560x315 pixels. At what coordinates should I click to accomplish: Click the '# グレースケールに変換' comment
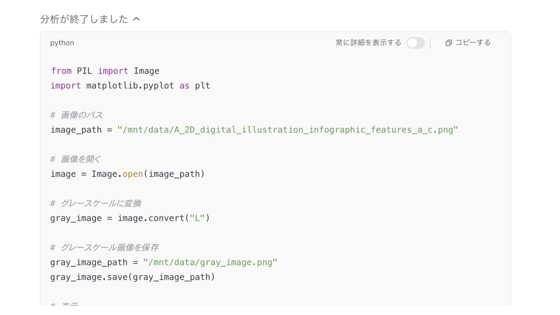[x=95, y=203]
